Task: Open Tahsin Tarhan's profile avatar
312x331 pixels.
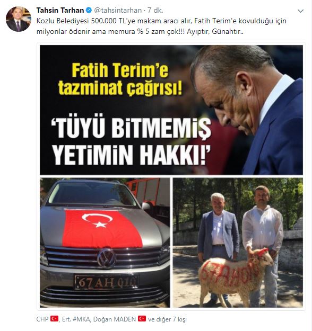Action: (x=19, y=19)
